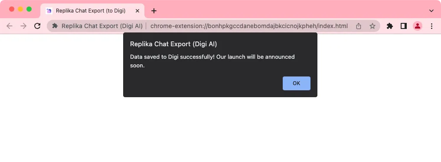Click the extension puzzle icon inside address bar
441x162 pixels.
click(55, 26)
